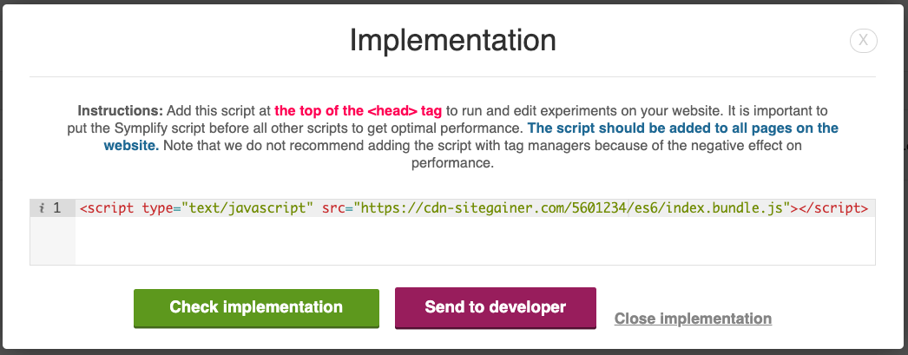This screenshot has height=355, width=908.
Task: Click the pink "the top of the <head> tag" text
Action: click(358, 110)
